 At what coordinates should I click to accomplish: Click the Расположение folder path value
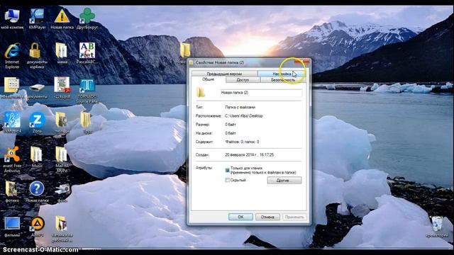(x=244, y=116)
